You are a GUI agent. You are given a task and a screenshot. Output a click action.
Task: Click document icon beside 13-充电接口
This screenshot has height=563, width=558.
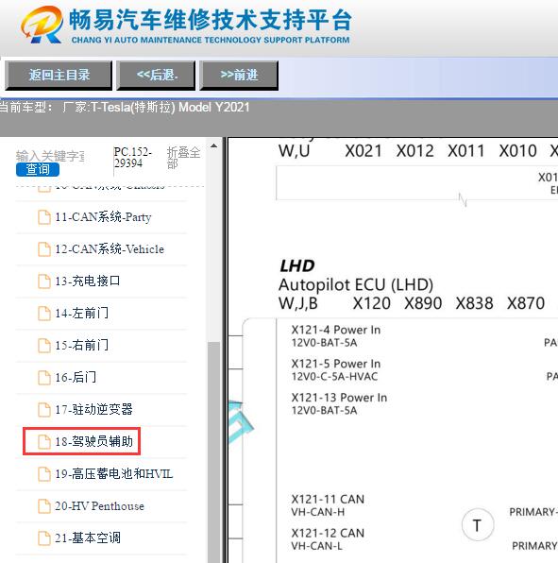pyautogui.click(x=44, y=281)
